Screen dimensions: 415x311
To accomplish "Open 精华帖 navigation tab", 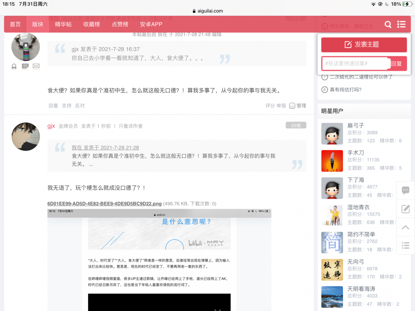I will (63, 24).
